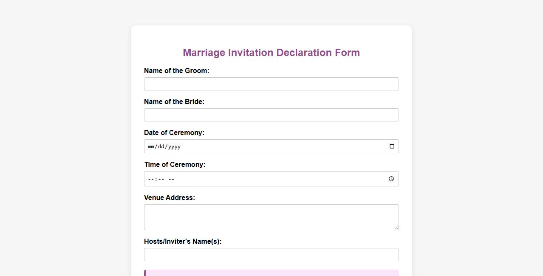Click the Time of Ceremony label
Image resolution: width=543 pixels, height=276 pixels.
pos(175,164)
